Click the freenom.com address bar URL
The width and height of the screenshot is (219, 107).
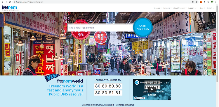(29, 2)
